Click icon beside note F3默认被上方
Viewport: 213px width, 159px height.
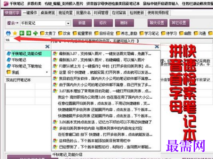pos(55,66)
